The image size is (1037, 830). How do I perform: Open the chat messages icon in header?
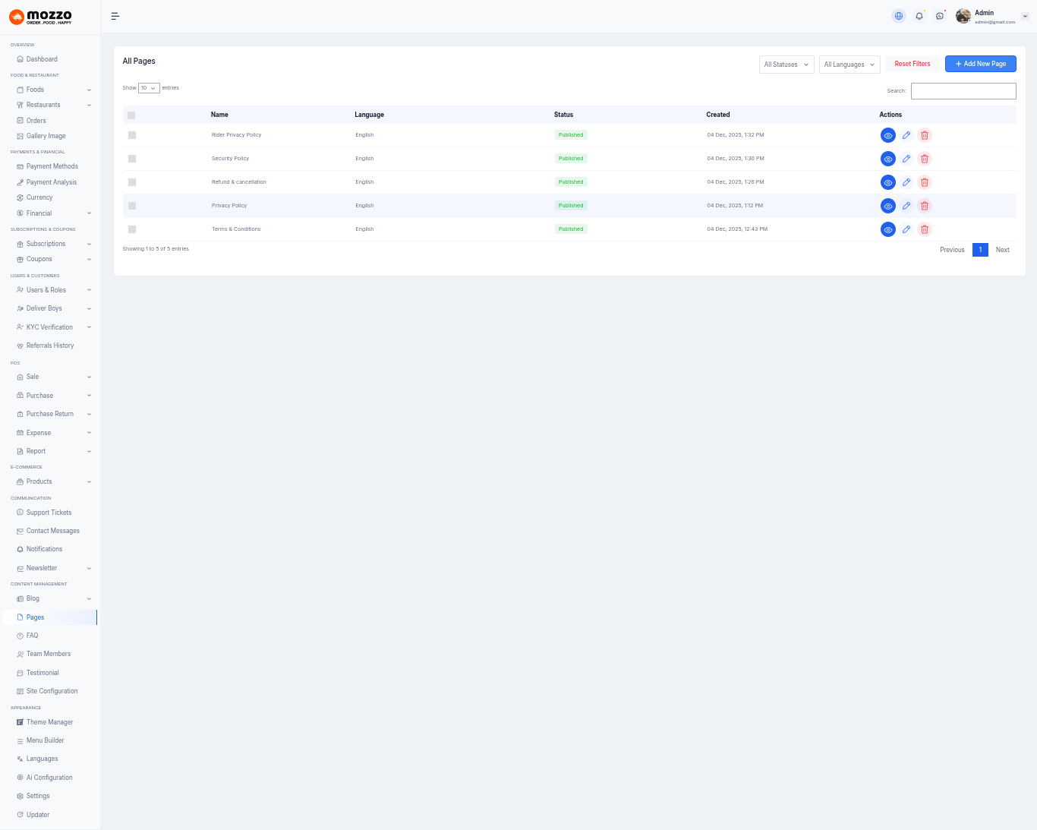coord(940,16)
